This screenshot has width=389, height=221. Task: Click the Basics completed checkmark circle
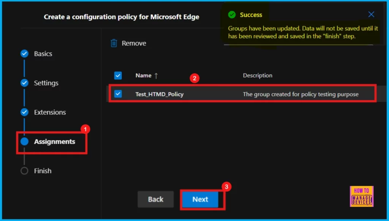tap(24, 54)
